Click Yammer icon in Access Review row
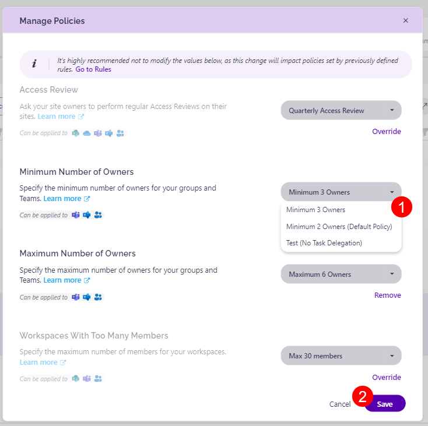Image resolution: width=428 pixels, height=426 pixels. pos(109,133)
